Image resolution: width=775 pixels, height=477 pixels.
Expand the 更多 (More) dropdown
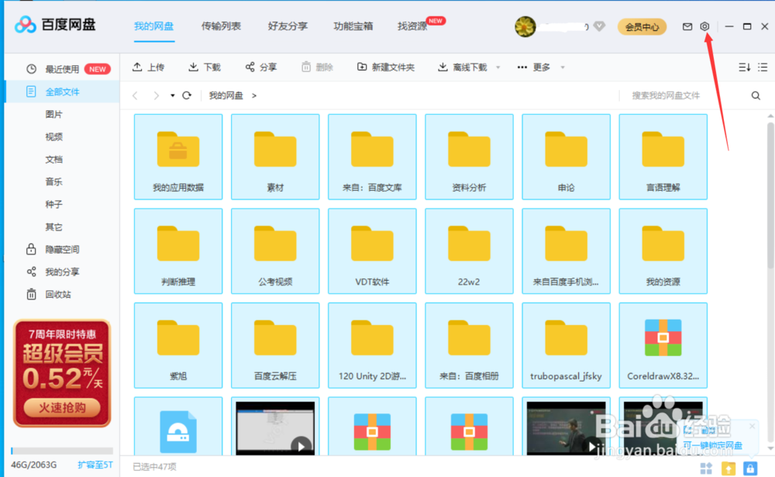[x=540, y=67]
